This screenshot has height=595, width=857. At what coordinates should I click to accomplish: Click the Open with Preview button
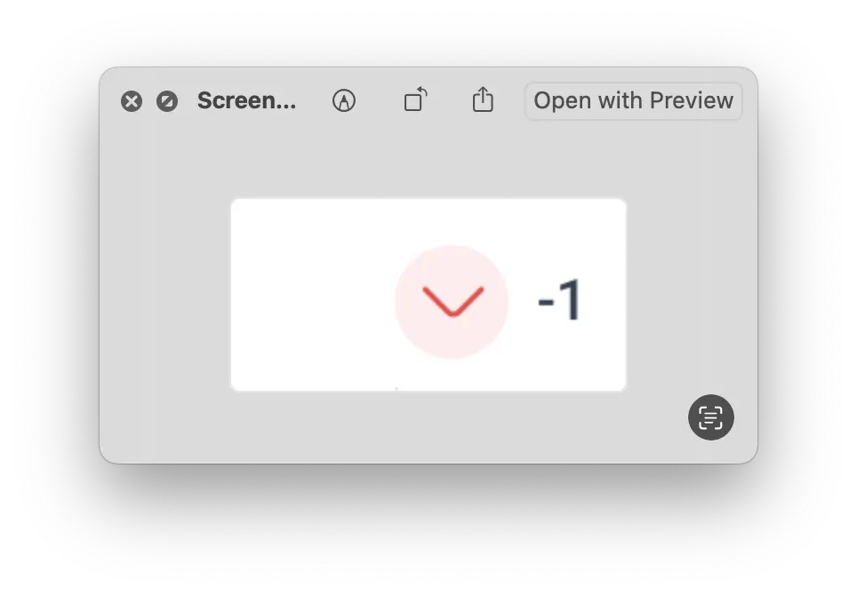click(633, 101)
